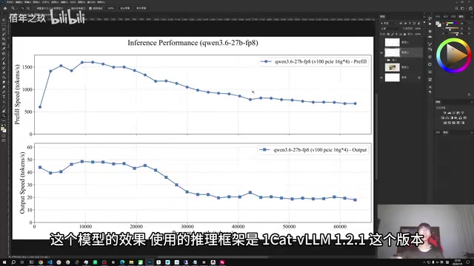The height and width of the screenshot is (266, 474).
Task: Click the 100% zoom button
Action: 110,8
